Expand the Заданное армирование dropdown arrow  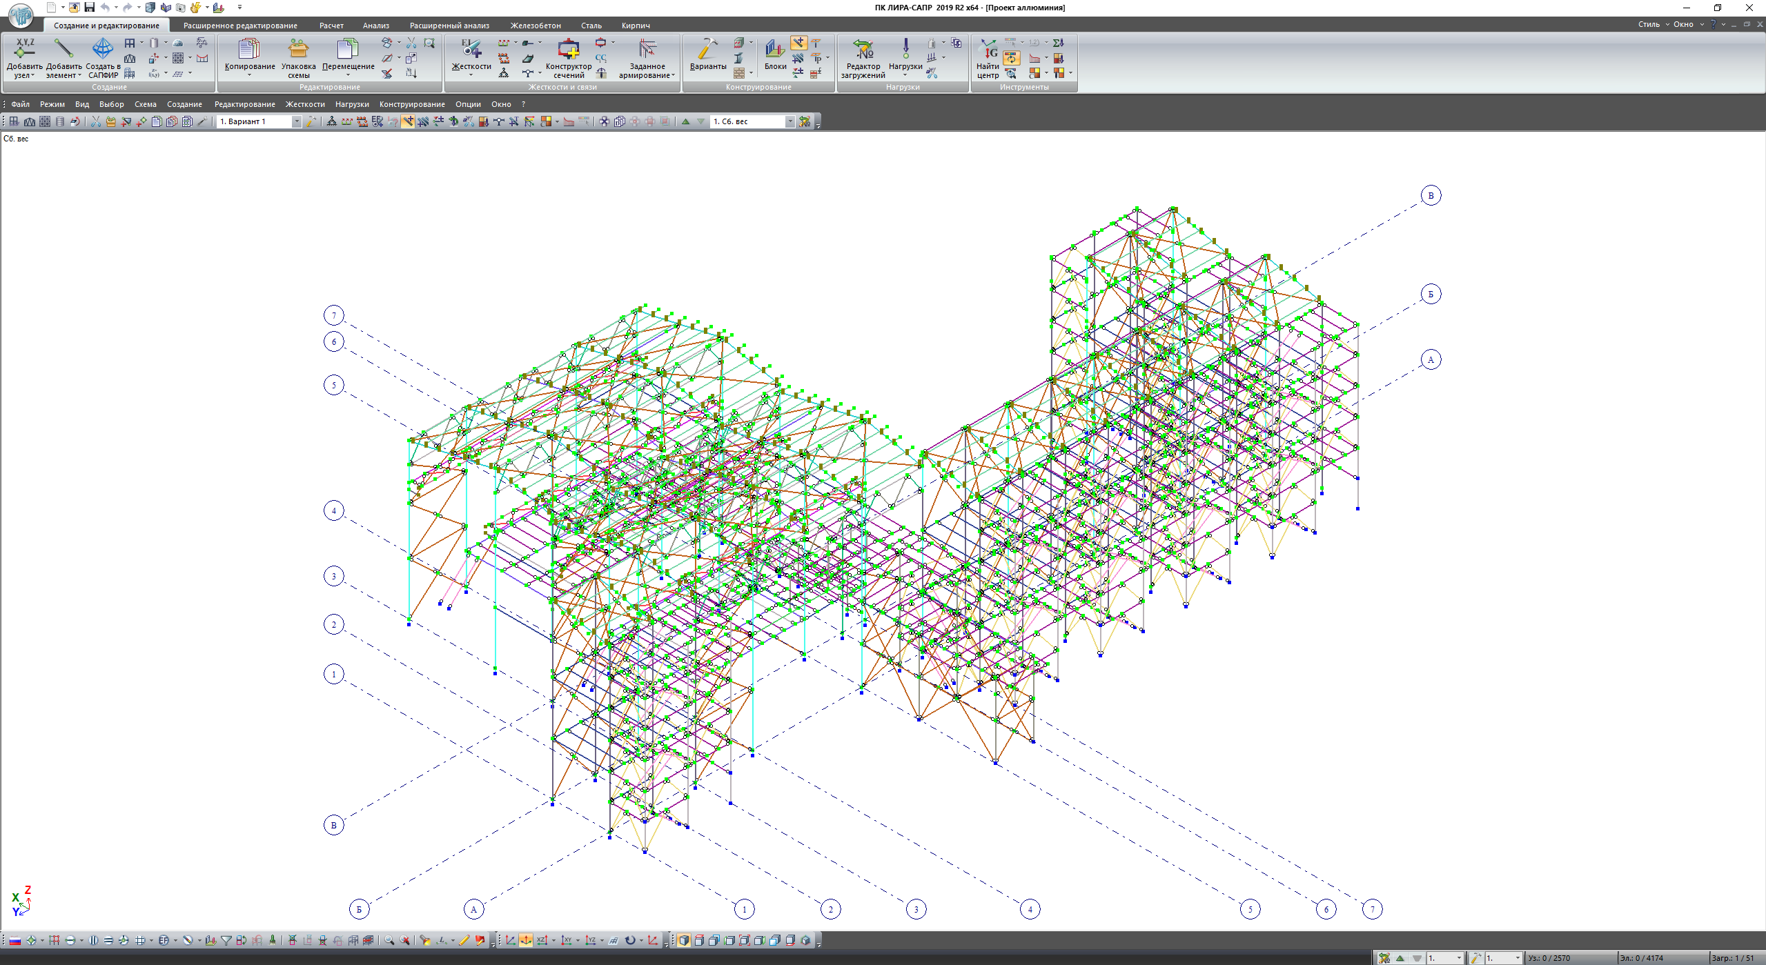(673, 76)
